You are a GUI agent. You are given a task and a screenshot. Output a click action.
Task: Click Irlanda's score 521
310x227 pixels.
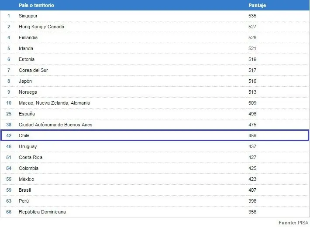(252, 48)
